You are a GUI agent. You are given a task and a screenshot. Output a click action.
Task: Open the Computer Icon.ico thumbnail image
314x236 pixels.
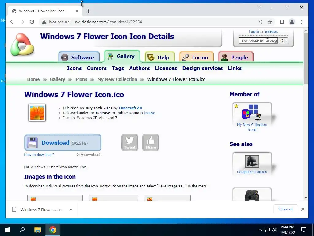(252, 161)
